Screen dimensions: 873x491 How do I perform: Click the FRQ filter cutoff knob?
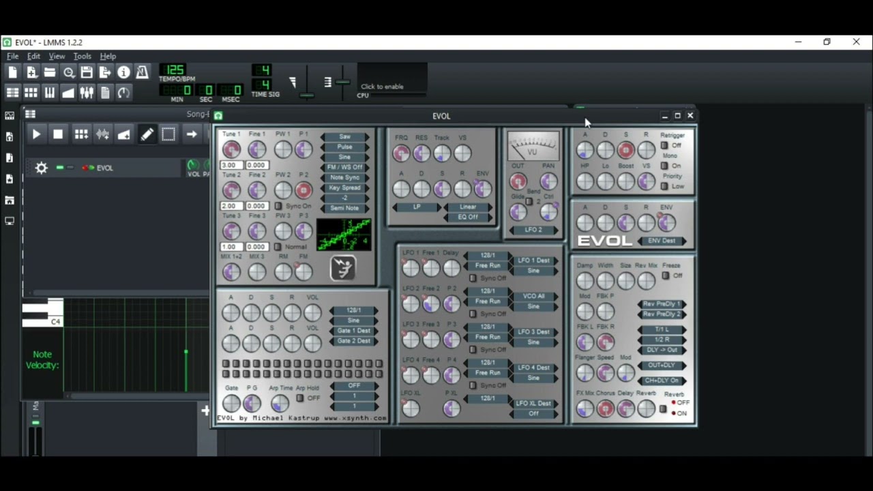point(401,153)
